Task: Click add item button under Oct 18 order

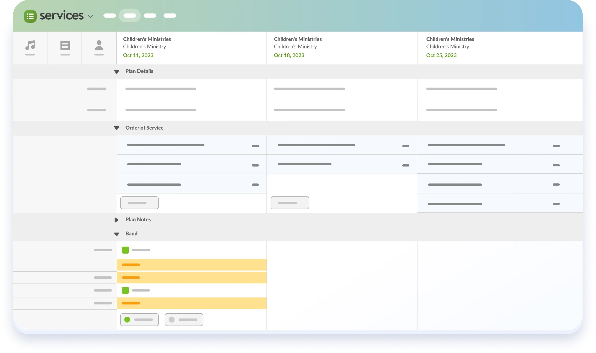Action: coord(290,203)
